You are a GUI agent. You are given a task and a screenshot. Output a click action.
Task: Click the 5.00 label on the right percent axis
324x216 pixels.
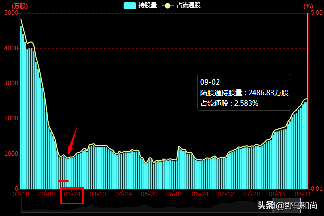(317, 13)
